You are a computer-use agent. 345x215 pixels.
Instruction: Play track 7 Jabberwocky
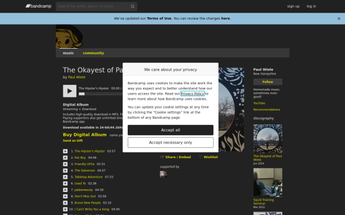point(66,190)
